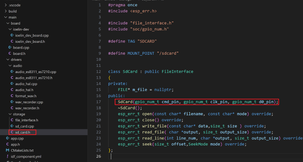
Task: Open audio_hal.cpp file
Action: click(x=26, y=84)
